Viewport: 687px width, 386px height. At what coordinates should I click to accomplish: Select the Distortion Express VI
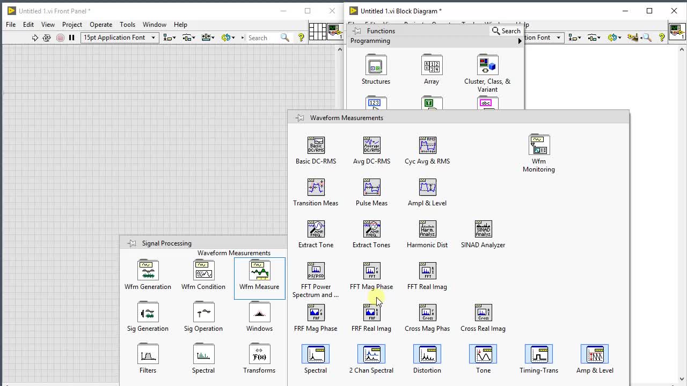(x=427, y=354)
